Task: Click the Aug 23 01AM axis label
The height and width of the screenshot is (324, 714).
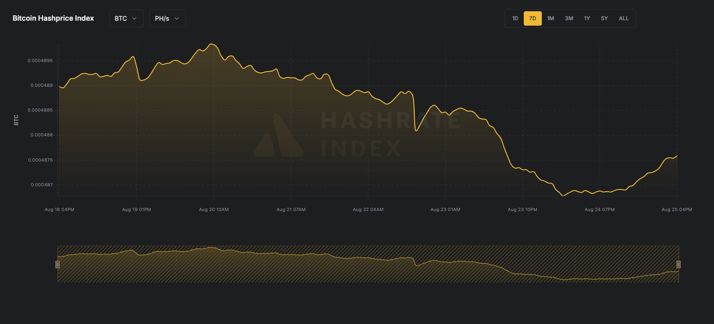Action: point(445,210)
